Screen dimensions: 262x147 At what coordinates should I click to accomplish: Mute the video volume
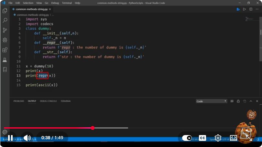[27, 138]
